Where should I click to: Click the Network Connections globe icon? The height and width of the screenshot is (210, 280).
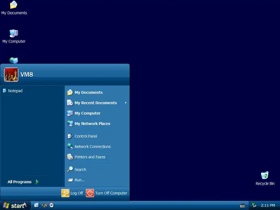70,147
